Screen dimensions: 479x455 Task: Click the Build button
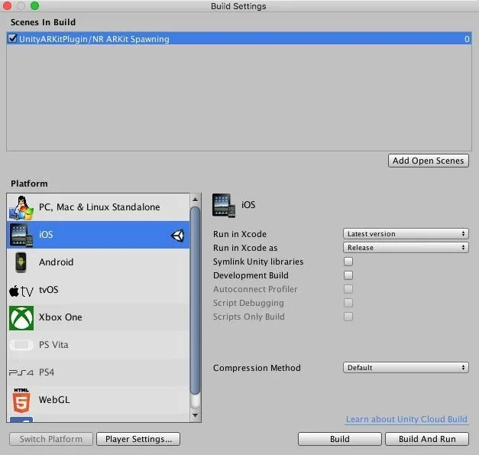tap(340, 439)
